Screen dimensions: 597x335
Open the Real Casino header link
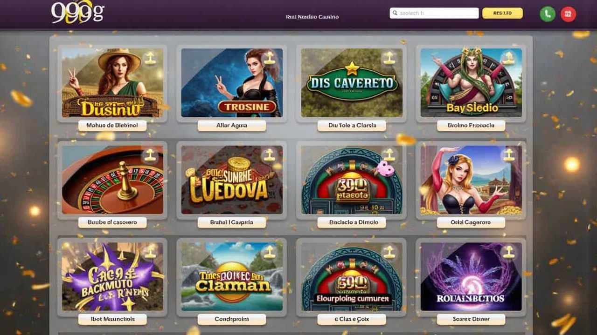[312, 17]
